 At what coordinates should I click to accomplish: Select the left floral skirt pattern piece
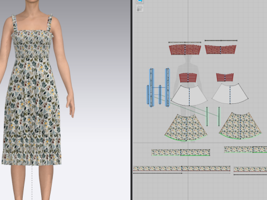186,128
